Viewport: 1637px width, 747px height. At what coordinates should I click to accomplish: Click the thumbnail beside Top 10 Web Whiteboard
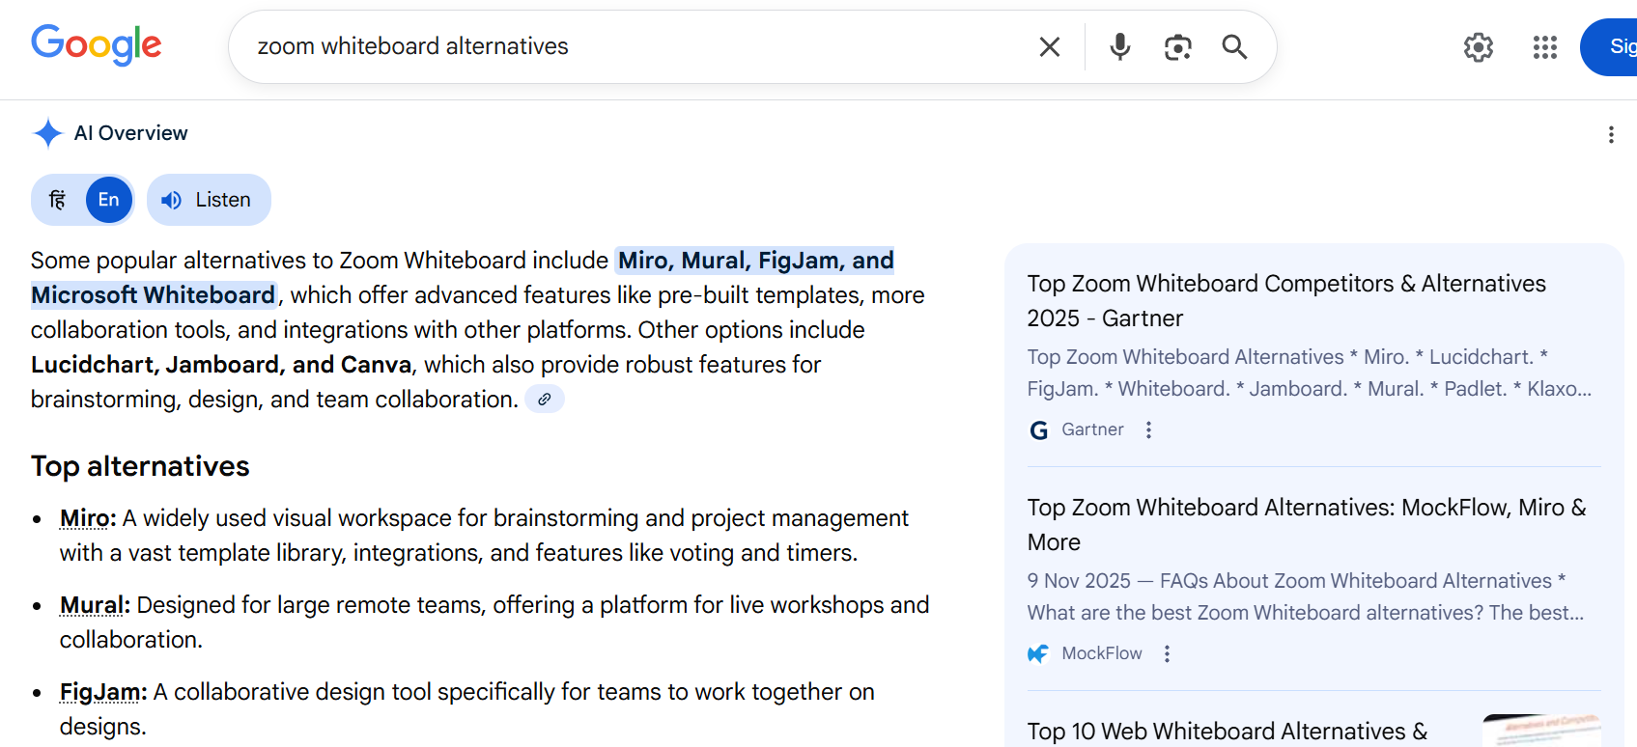click(x=1541, y=731)
